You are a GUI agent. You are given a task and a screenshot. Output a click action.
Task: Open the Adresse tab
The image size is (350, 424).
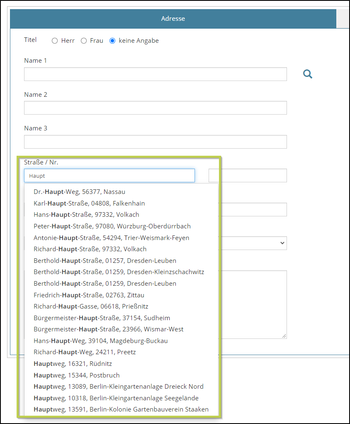tap(173, 19)
